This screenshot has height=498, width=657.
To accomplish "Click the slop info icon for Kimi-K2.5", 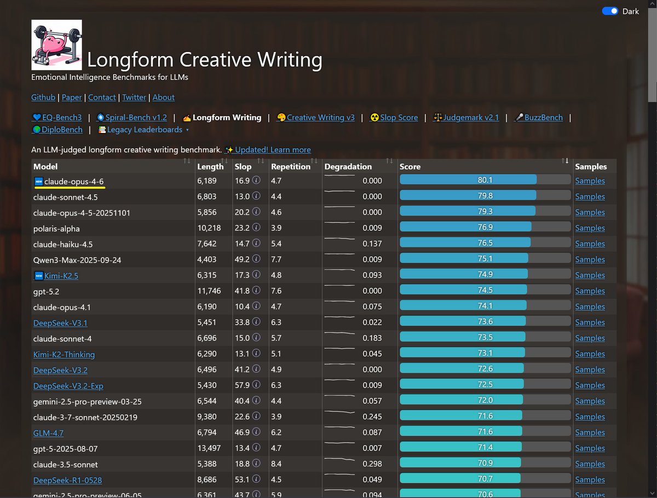I will pos(256,275).
